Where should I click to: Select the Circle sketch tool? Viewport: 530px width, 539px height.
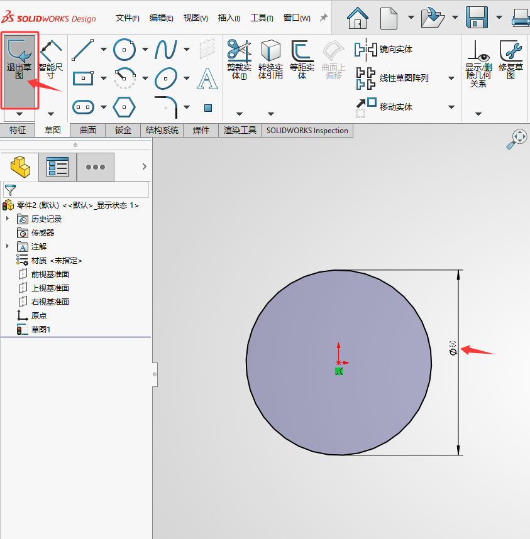(124, 50)
